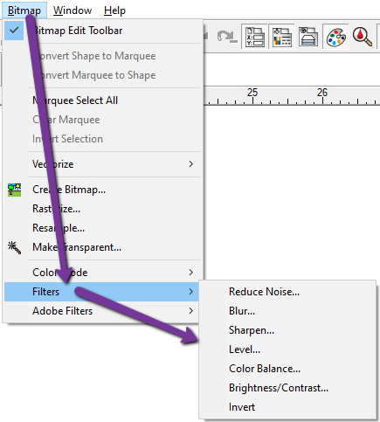Open the Window menu
Image resolution: width=380 pixels, height=422 pixels.
click(73, 10)
